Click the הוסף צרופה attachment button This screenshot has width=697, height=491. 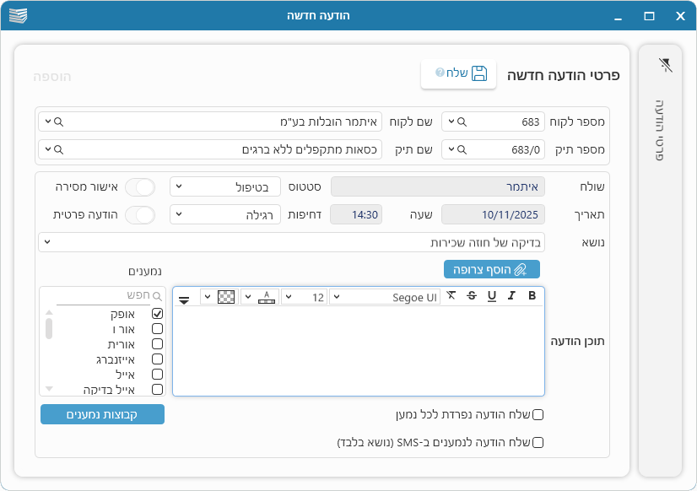click(491, 269)
